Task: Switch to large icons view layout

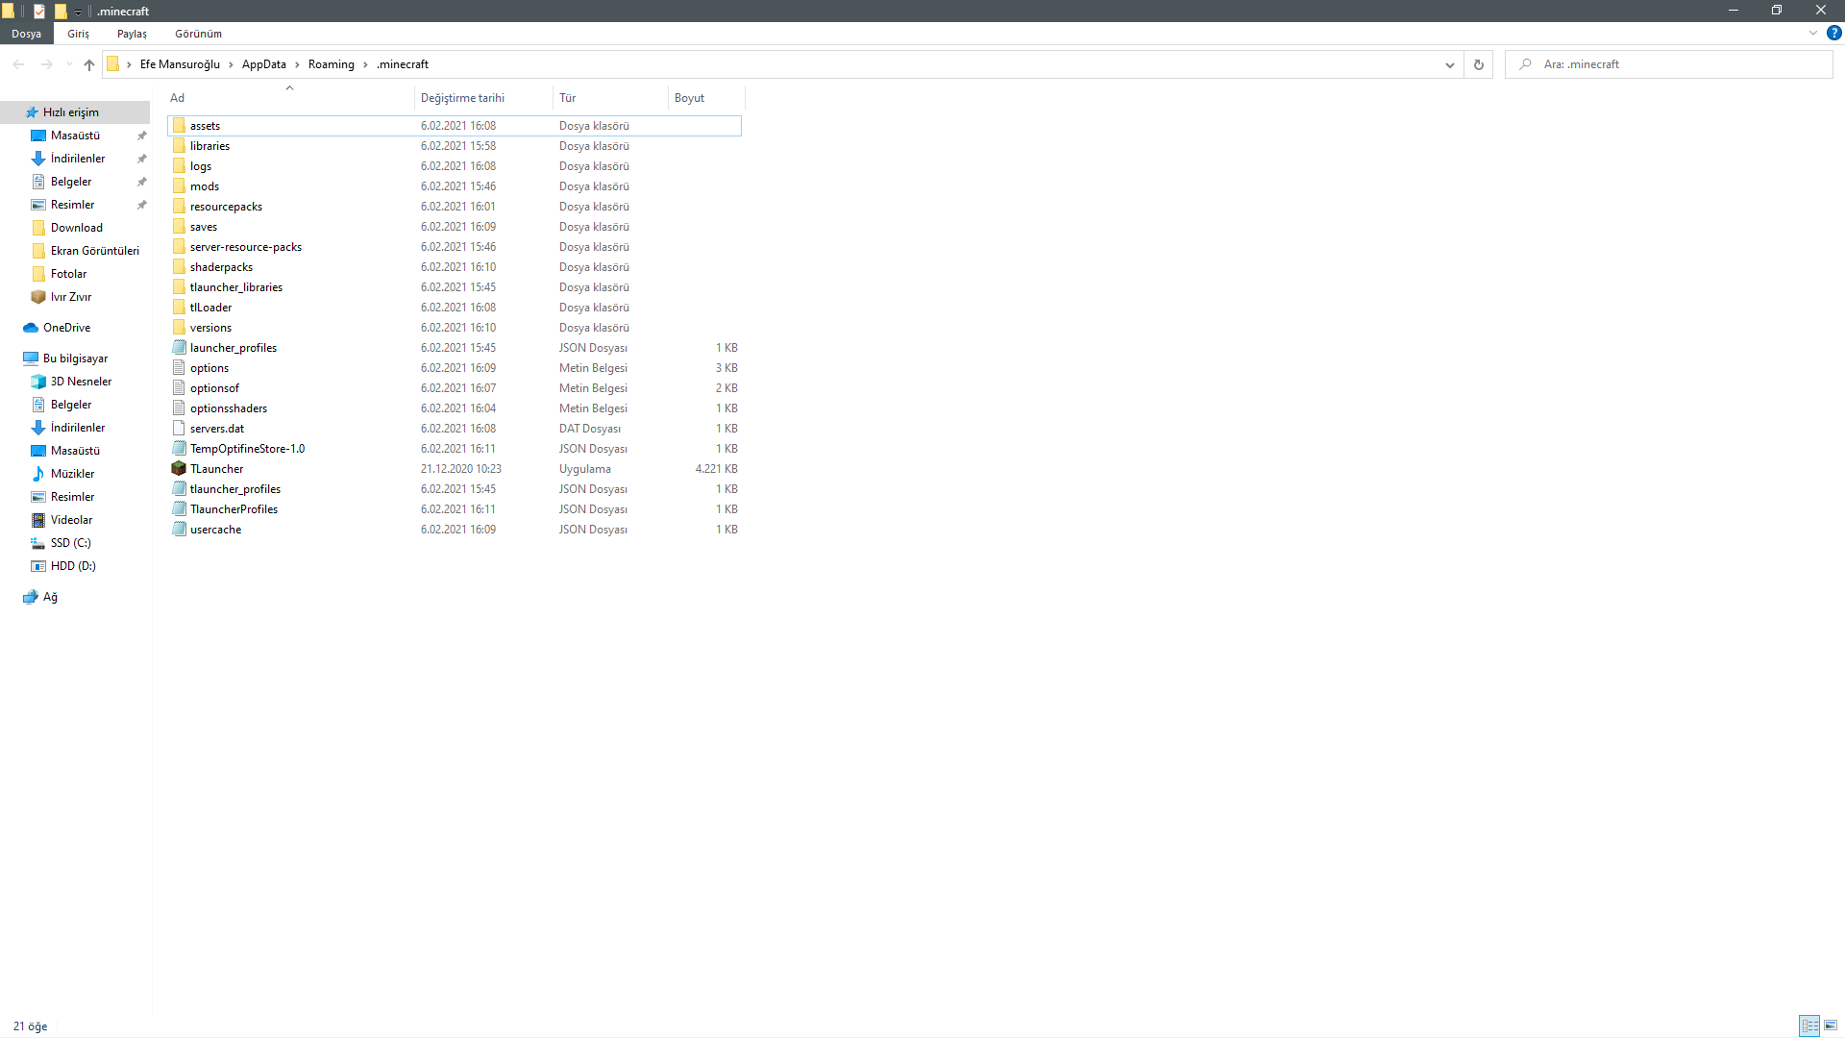Action: click(x=1831, y=1026)
